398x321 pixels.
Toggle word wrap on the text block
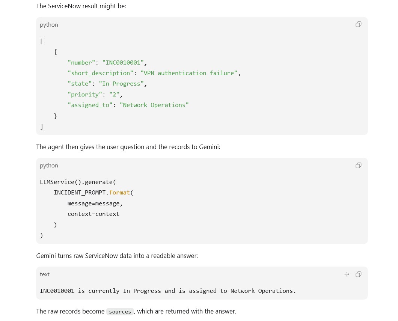click(x=347, y=274)
